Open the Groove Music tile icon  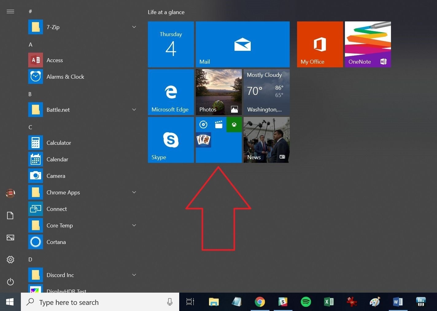coord(203,125)
